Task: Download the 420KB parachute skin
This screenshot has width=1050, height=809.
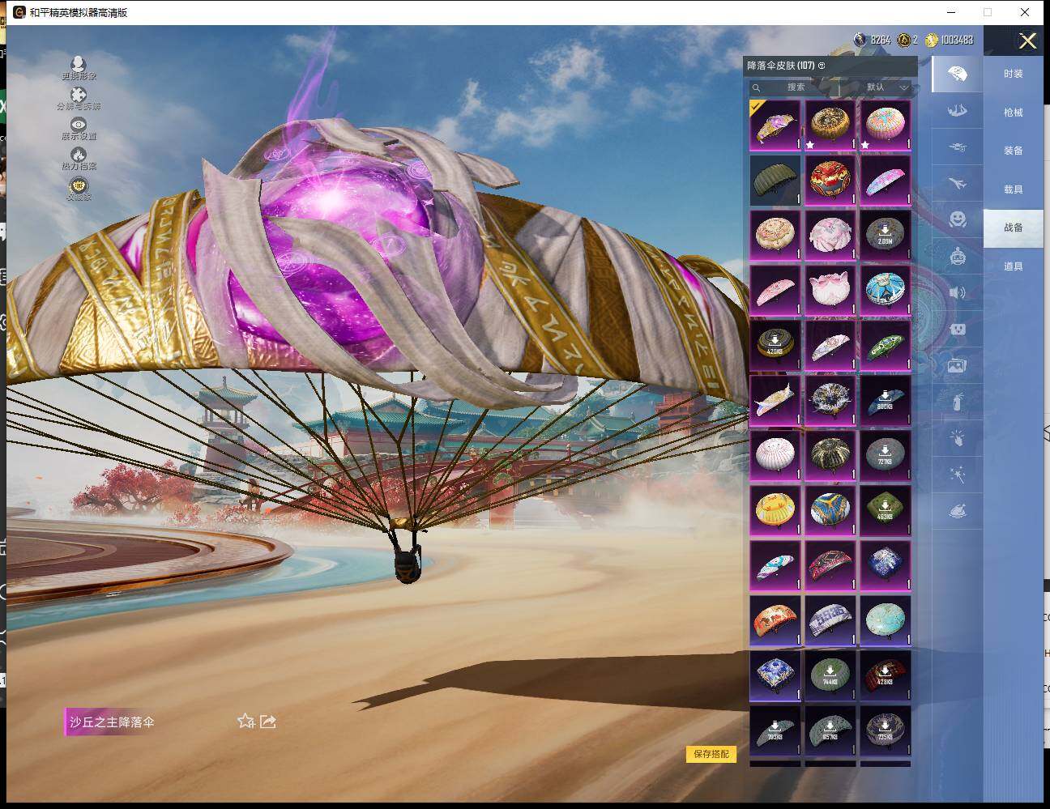Action: pos(775,346)
